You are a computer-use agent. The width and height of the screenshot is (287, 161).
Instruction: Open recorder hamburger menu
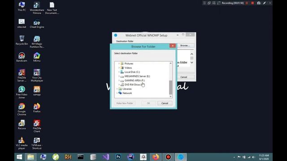point(204,3)
